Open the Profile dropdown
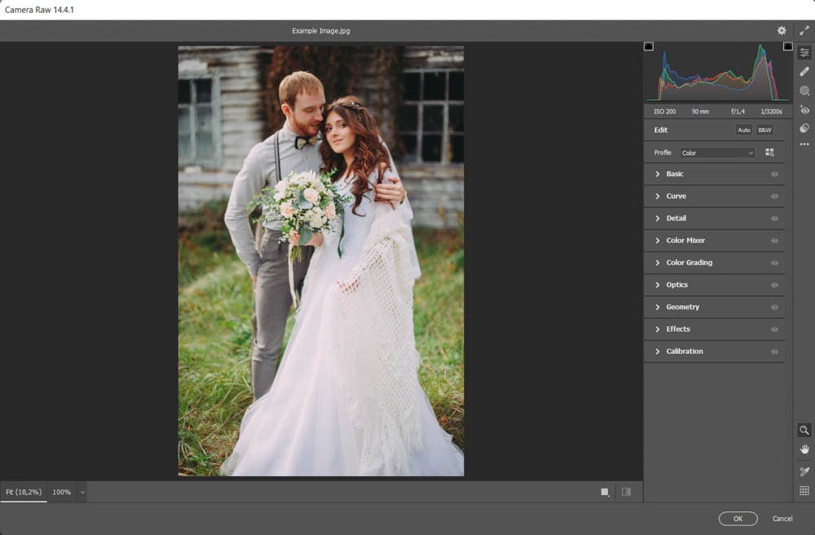Viewport: 815px width, 535px height. (x=717, y=153)
